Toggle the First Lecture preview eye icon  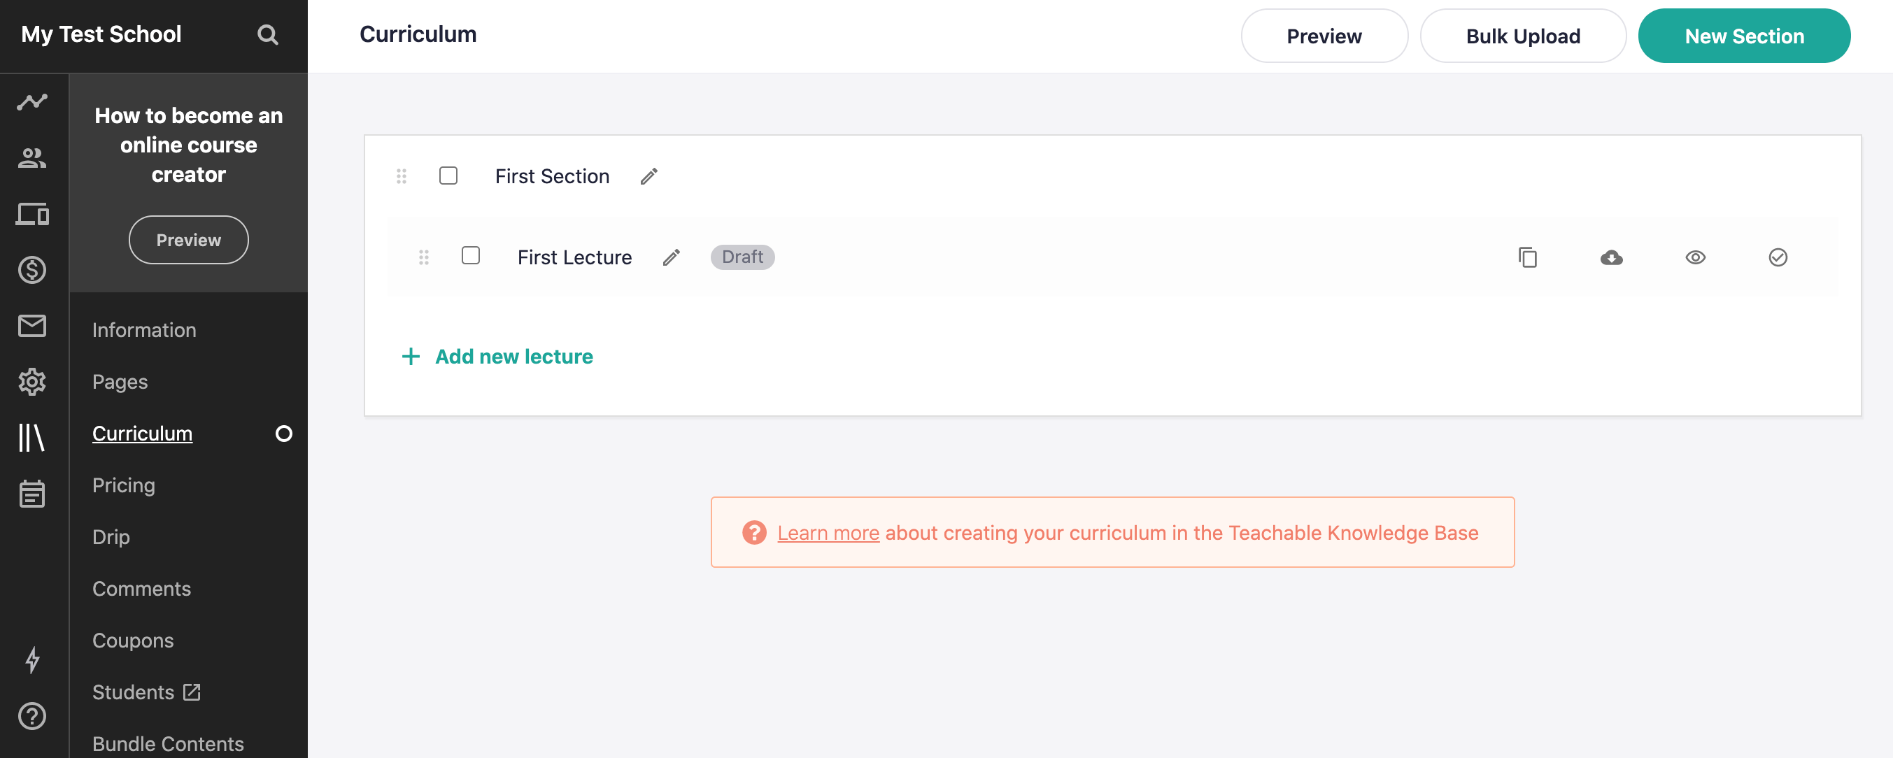pos(1694,257)
